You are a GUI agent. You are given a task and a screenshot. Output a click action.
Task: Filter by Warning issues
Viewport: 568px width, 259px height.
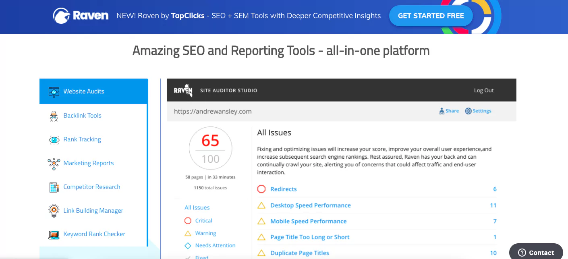(206, 233)
